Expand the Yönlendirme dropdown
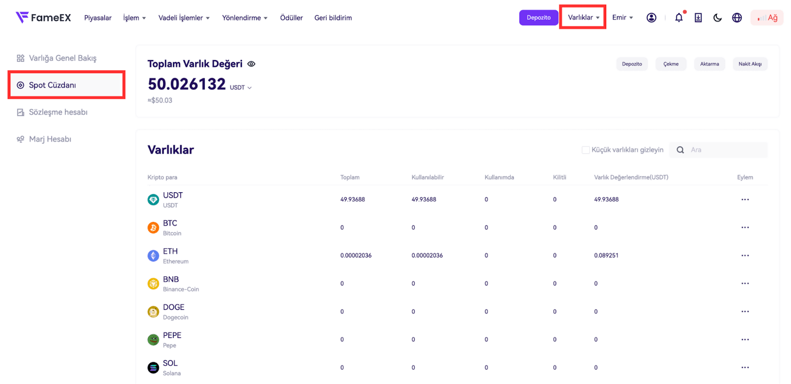 click(245, 18)
